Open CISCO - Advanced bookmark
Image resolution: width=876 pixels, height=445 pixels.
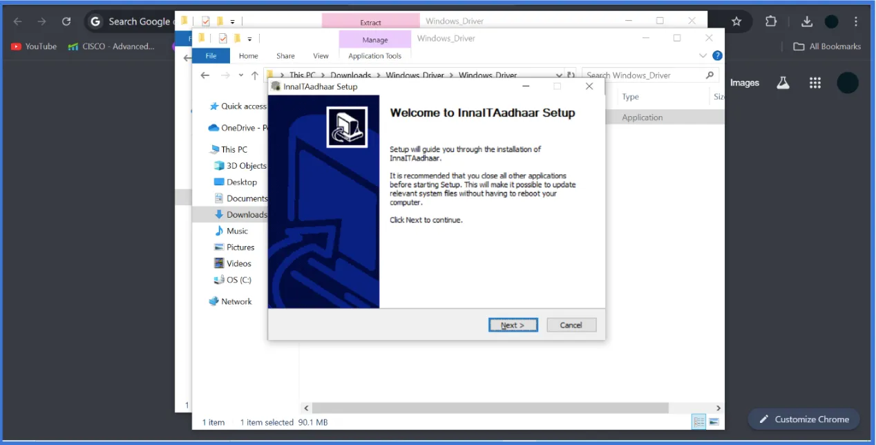[111, 46]
